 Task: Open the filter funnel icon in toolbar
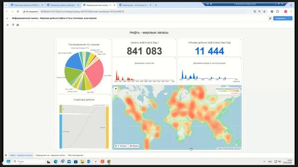(13, 25)
